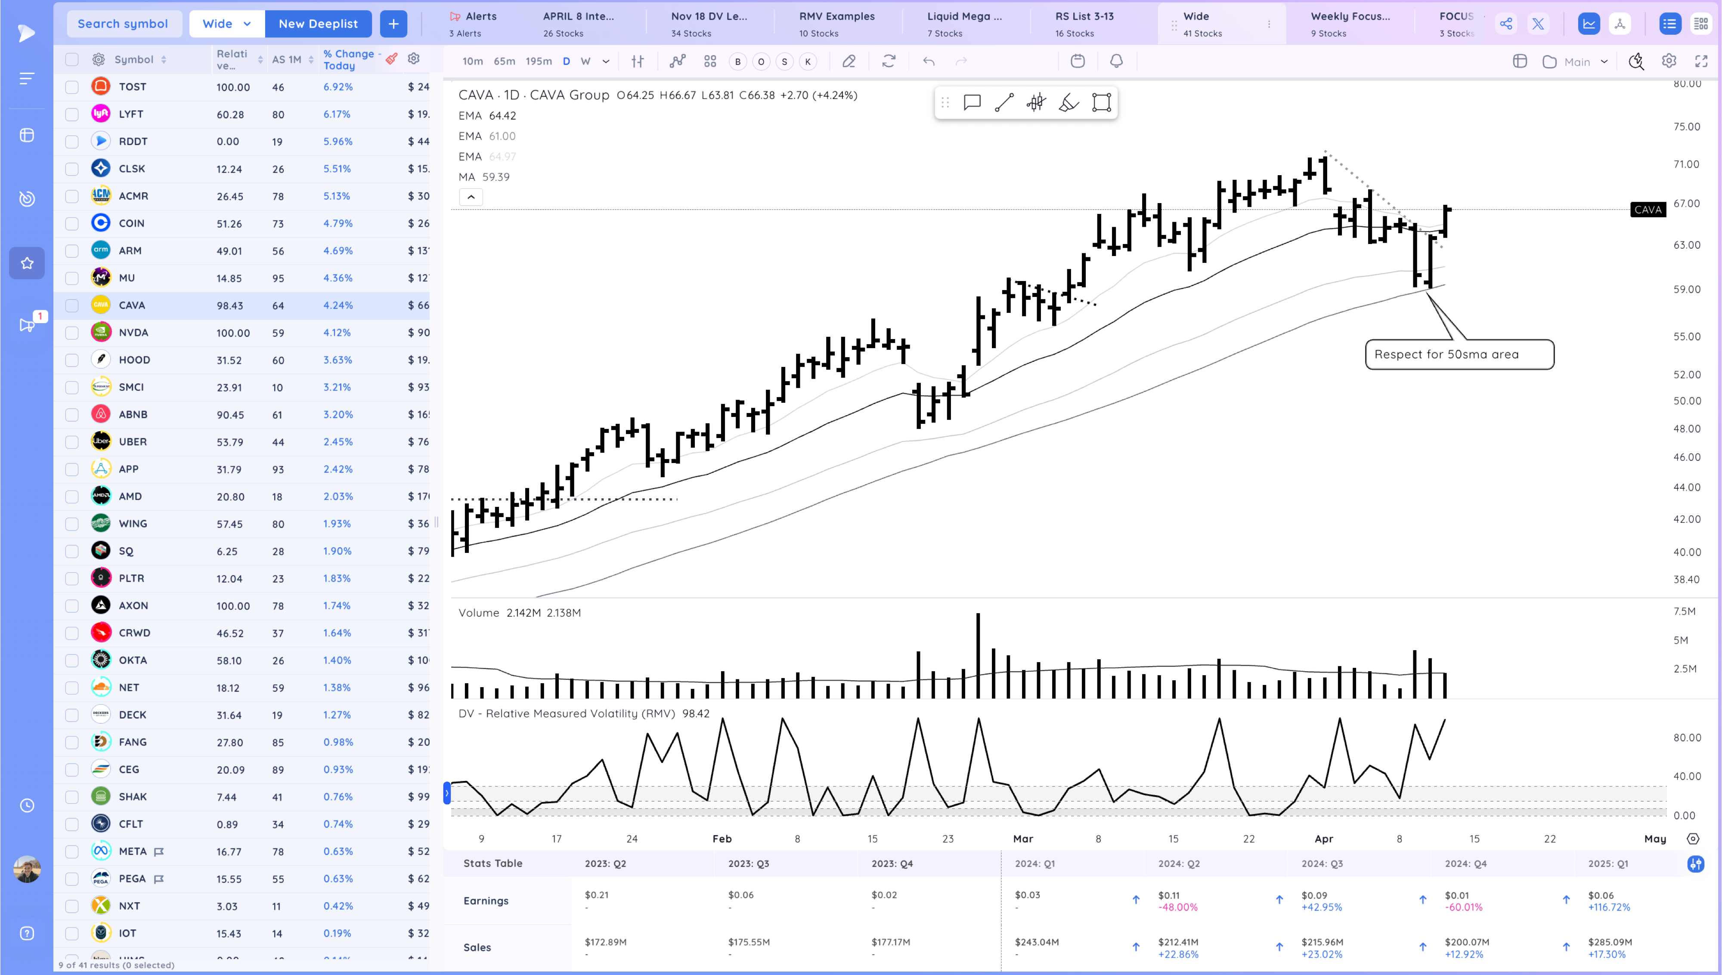
Task: Select the brush highlighter drawing tool
Action: coord(1069,102)
